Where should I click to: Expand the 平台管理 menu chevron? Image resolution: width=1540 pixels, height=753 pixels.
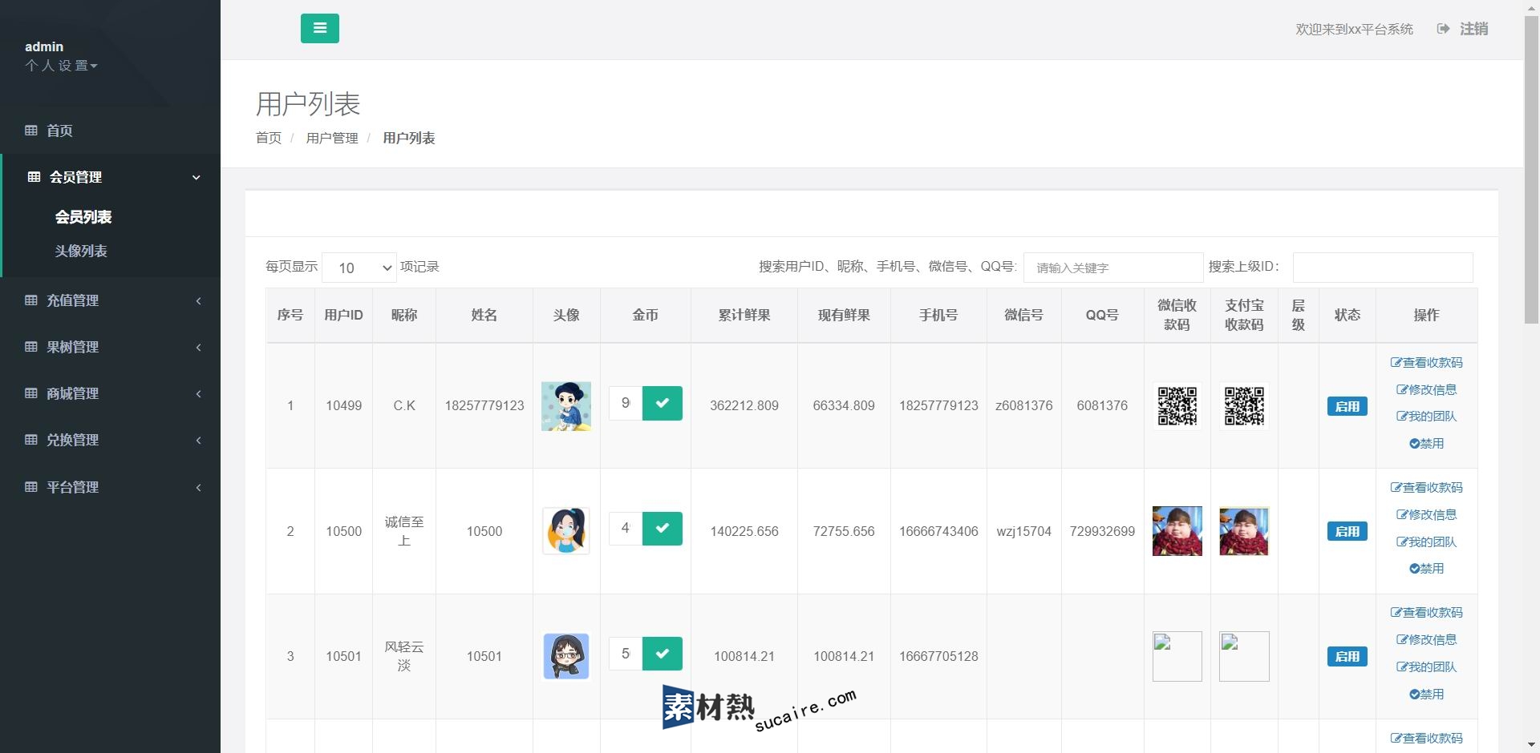[x=198, y=488]
